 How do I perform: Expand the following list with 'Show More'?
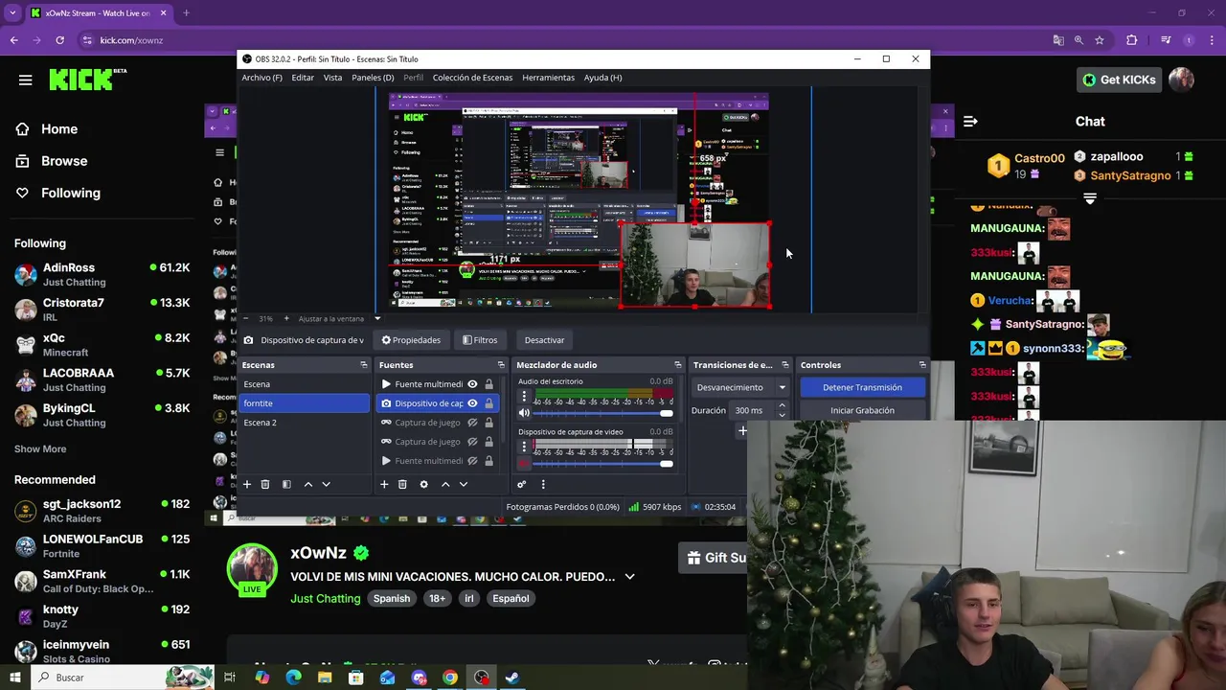point(40,448)
